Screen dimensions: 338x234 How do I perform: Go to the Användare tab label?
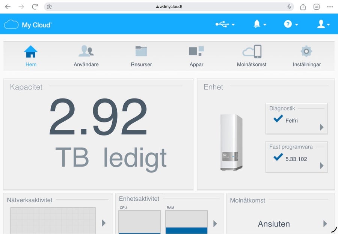point(86,64)
